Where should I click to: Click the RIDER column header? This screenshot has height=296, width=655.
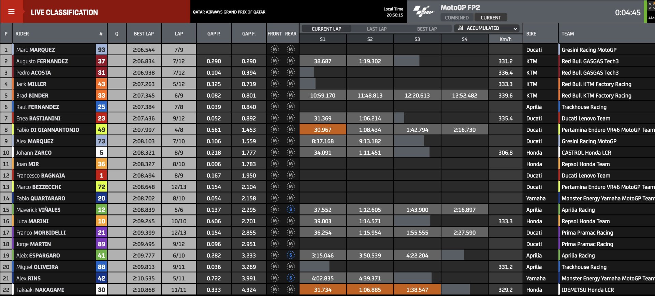(22, 33)
